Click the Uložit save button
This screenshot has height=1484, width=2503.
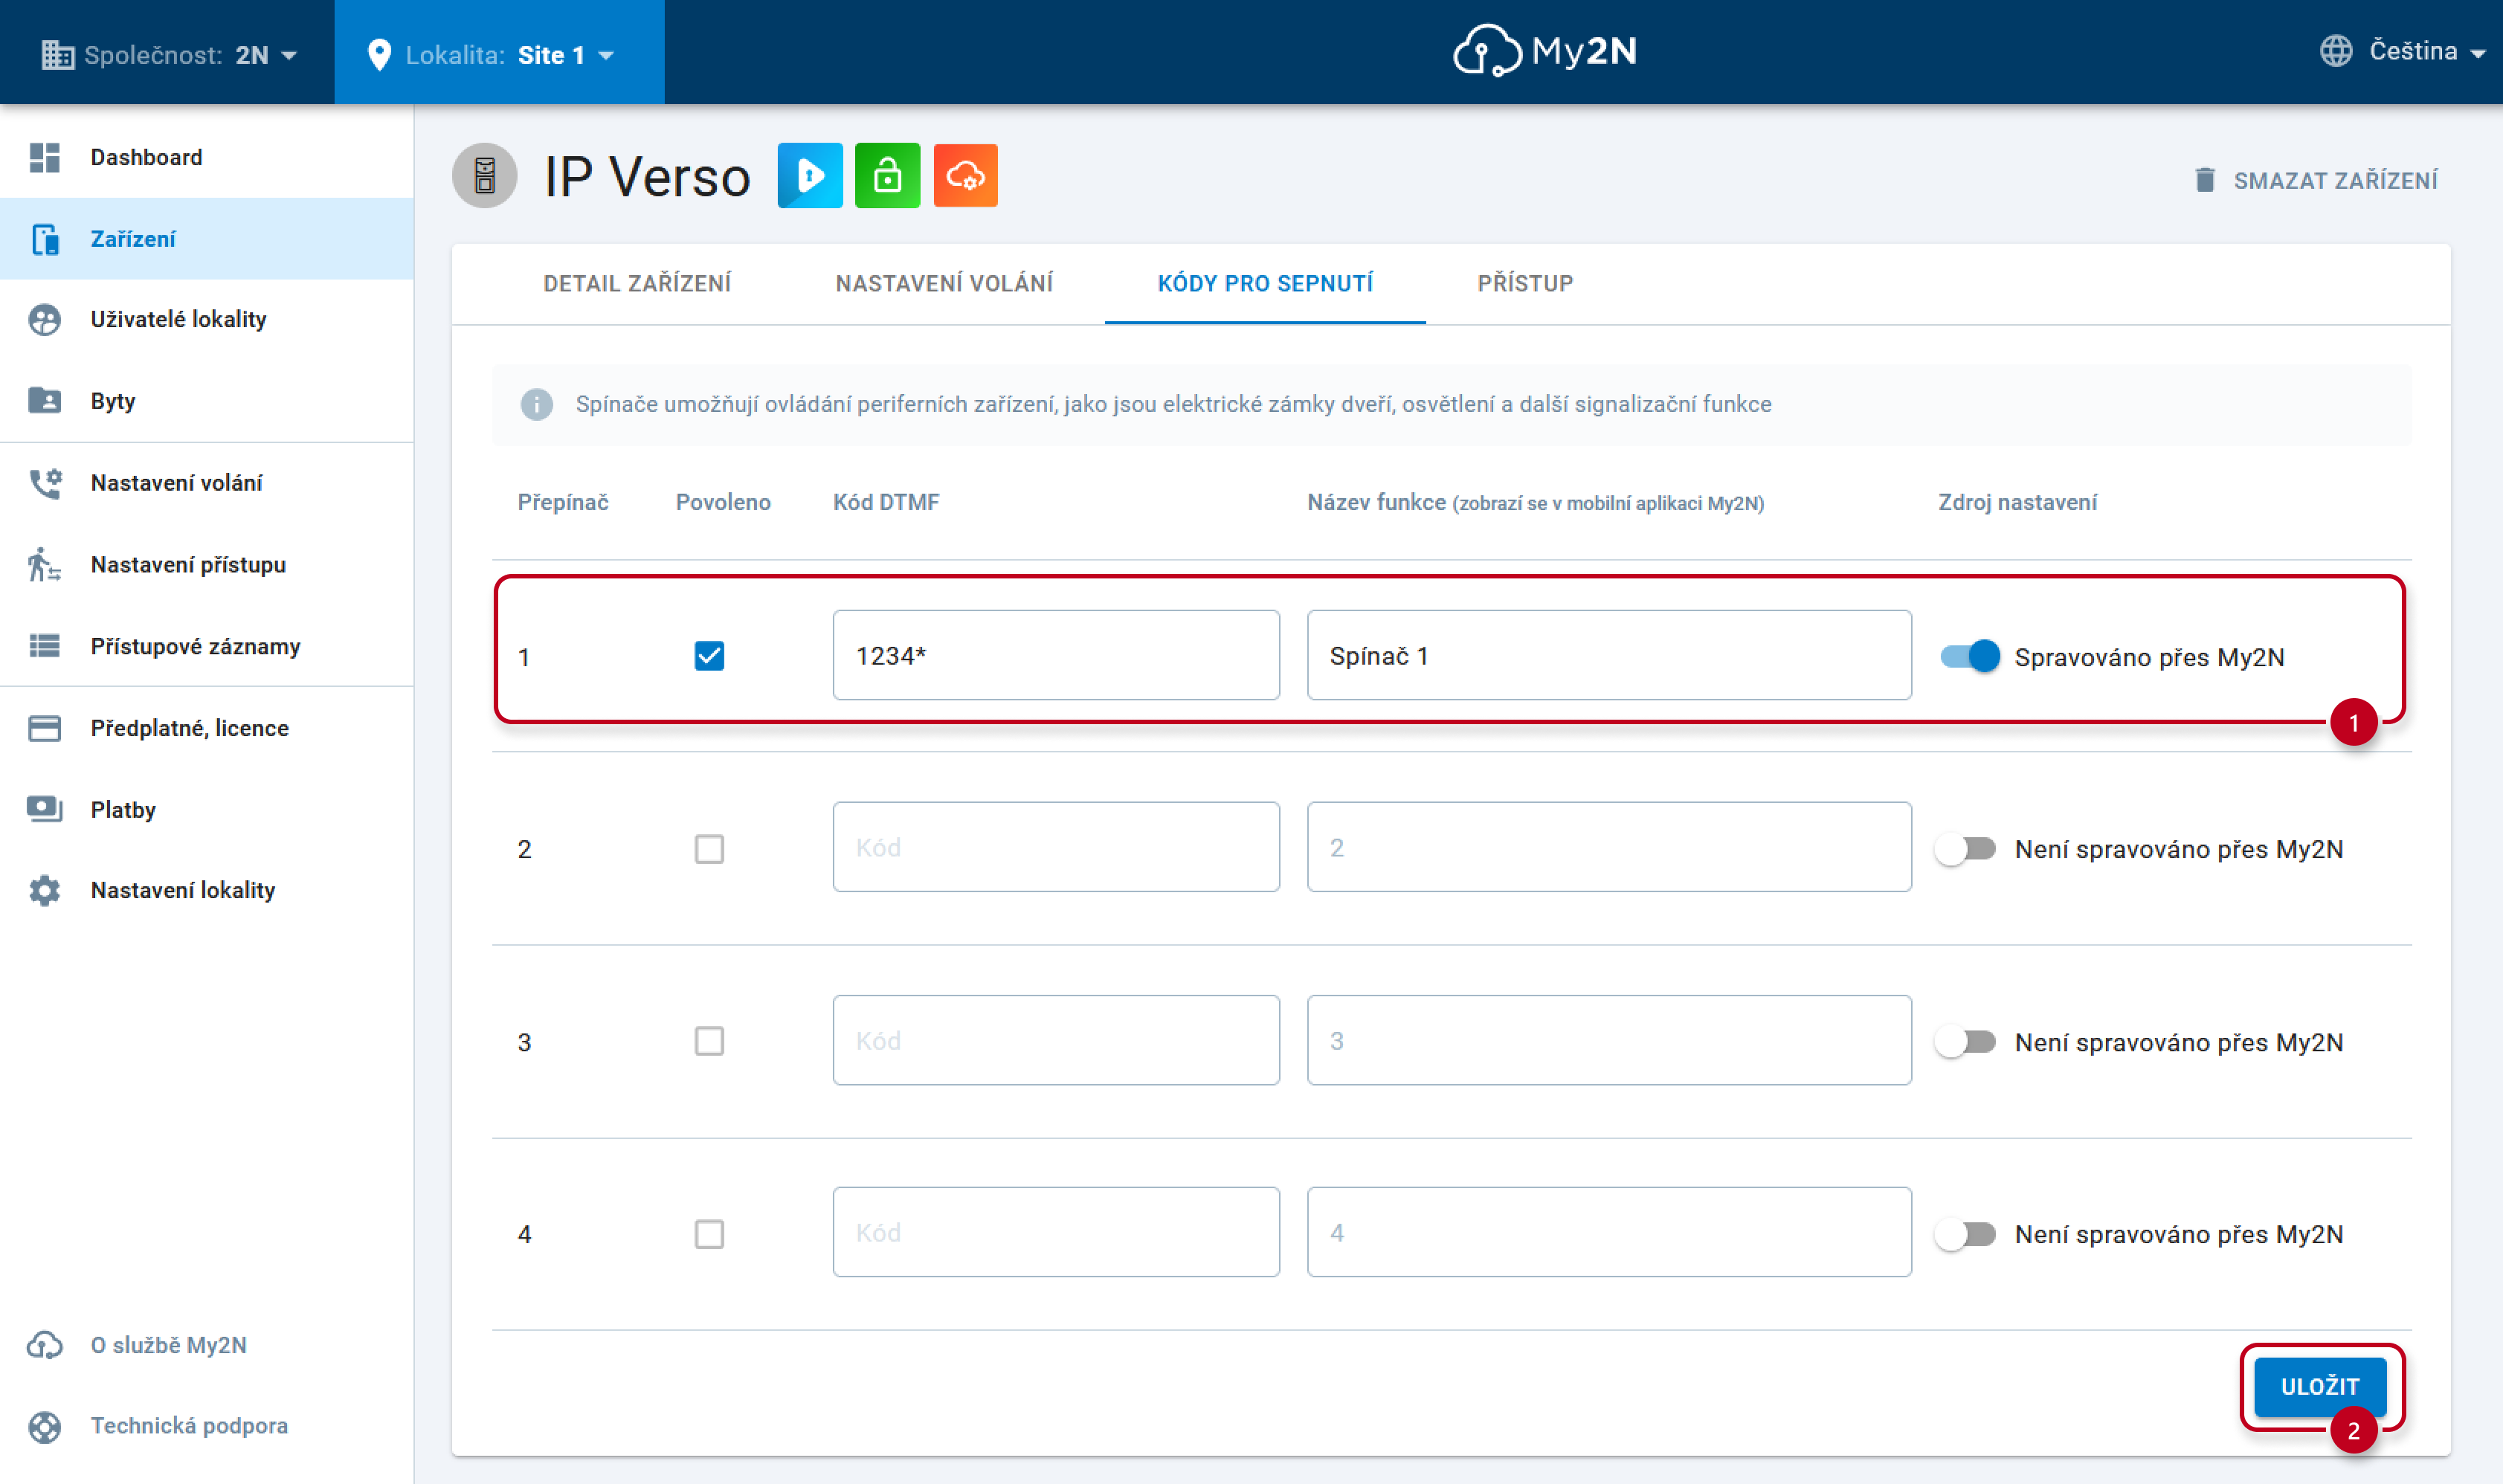pyautogui.click(x=2320, y=1388)
